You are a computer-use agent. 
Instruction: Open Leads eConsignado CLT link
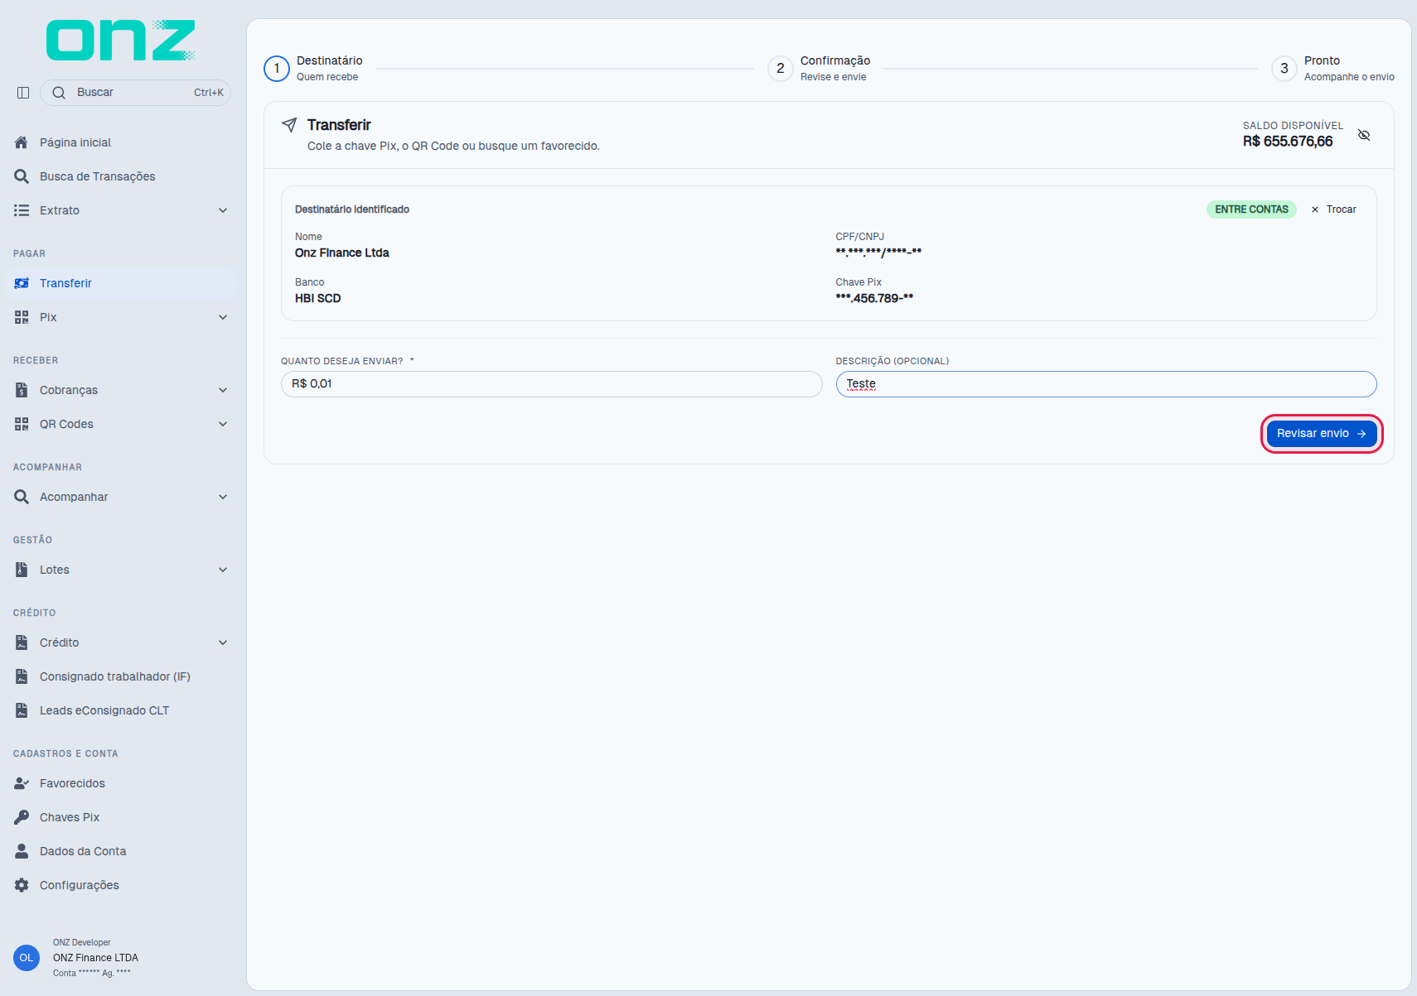121,710
